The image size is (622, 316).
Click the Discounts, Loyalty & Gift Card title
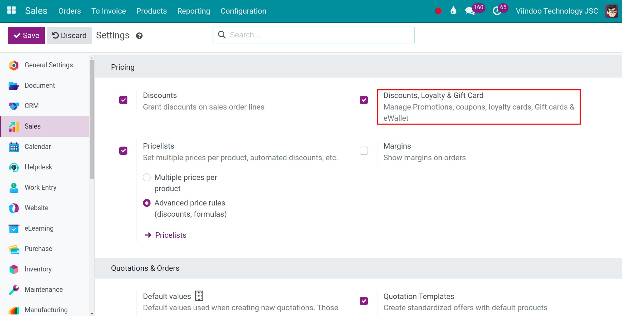[x=433, y=96]
